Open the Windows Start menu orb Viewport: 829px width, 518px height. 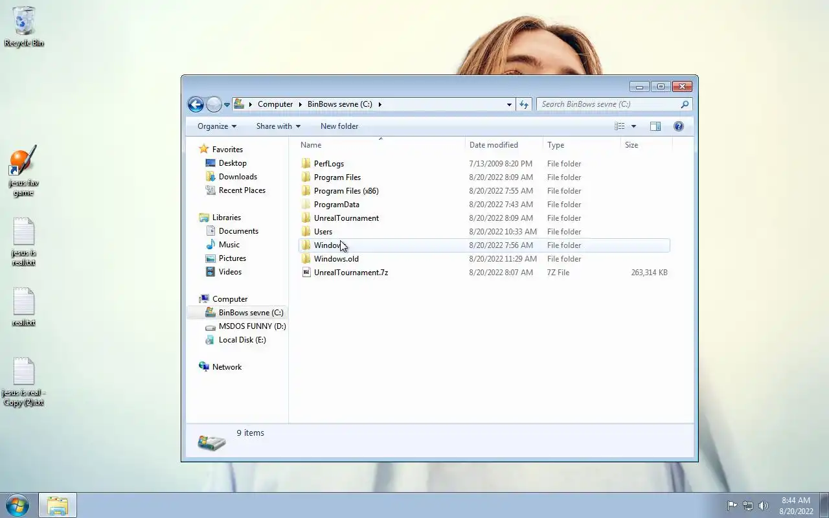click(17, 506)
